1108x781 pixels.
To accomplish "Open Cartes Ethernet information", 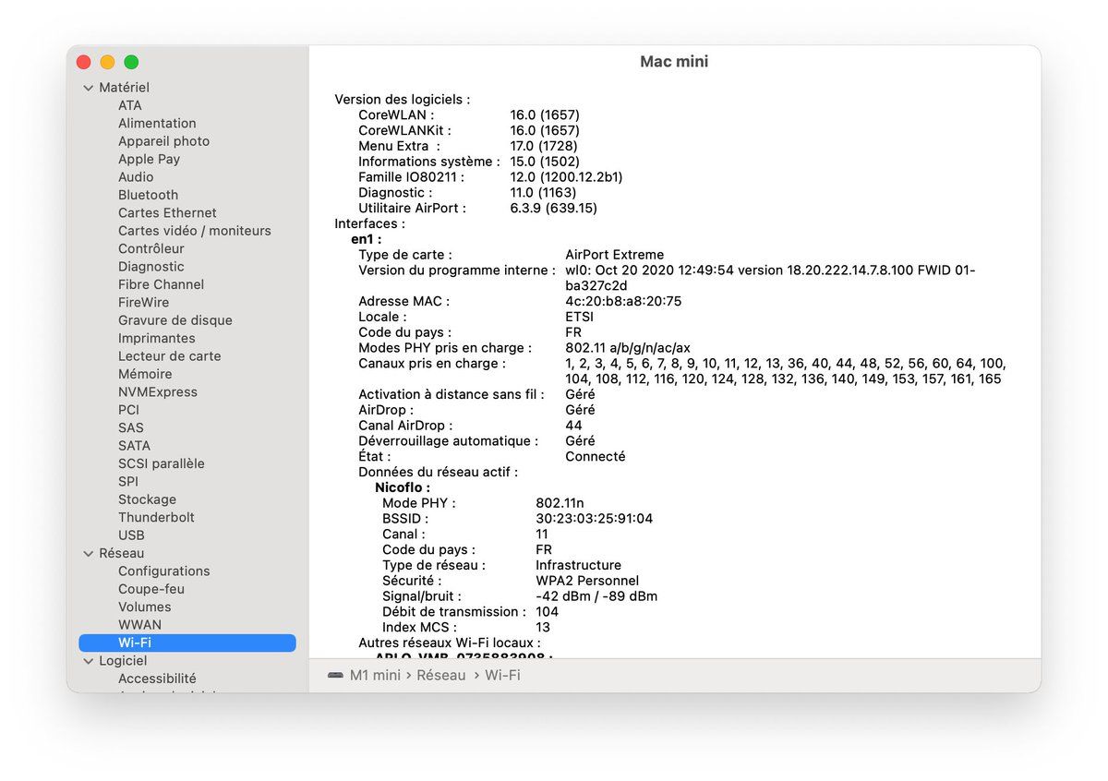I will 167,213.
